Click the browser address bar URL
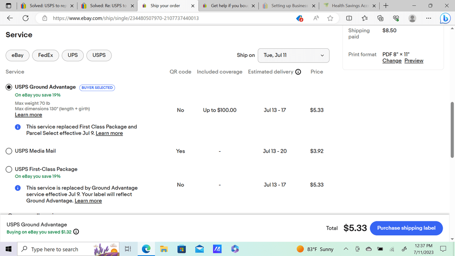 [126, 18]
